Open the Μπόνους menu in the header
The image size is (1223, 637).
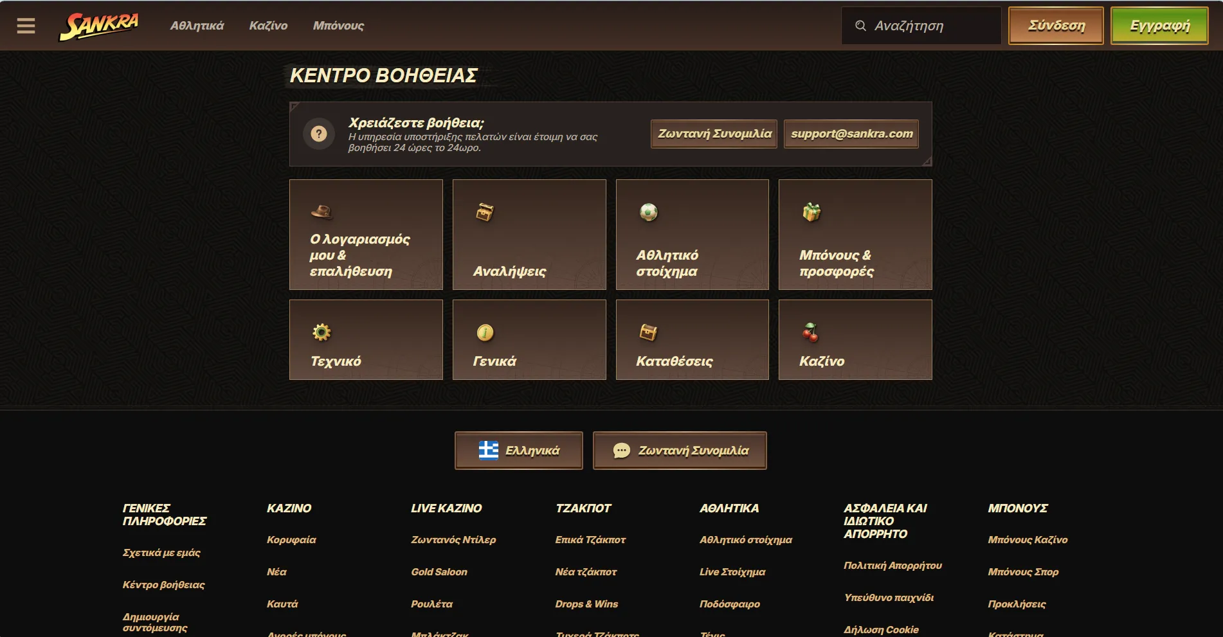338,26
